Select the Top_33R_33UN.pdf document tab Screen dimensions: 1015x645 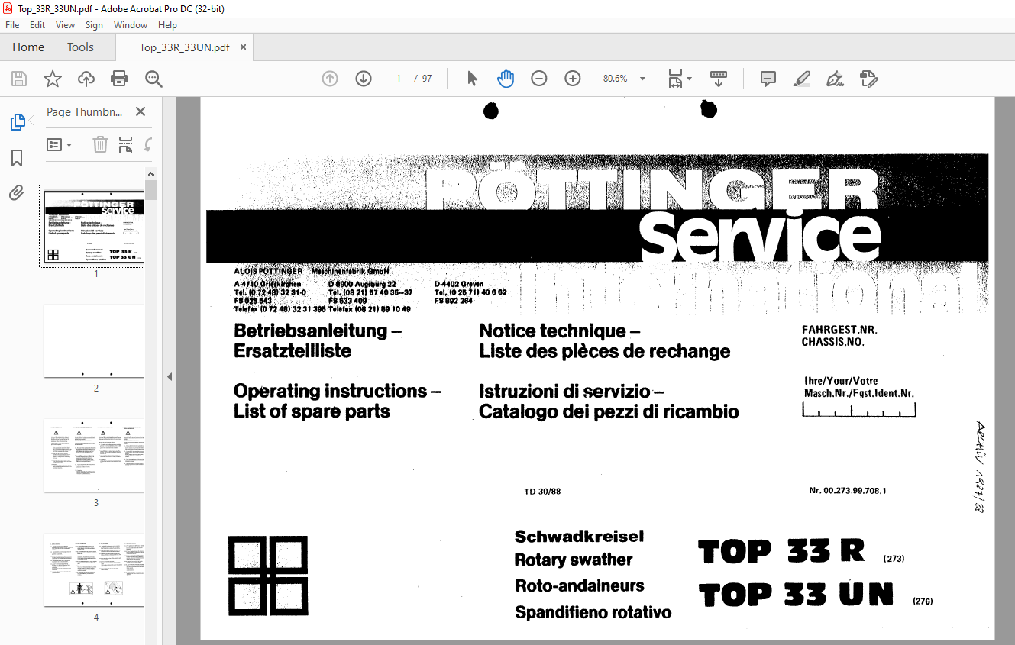point(184,47)
